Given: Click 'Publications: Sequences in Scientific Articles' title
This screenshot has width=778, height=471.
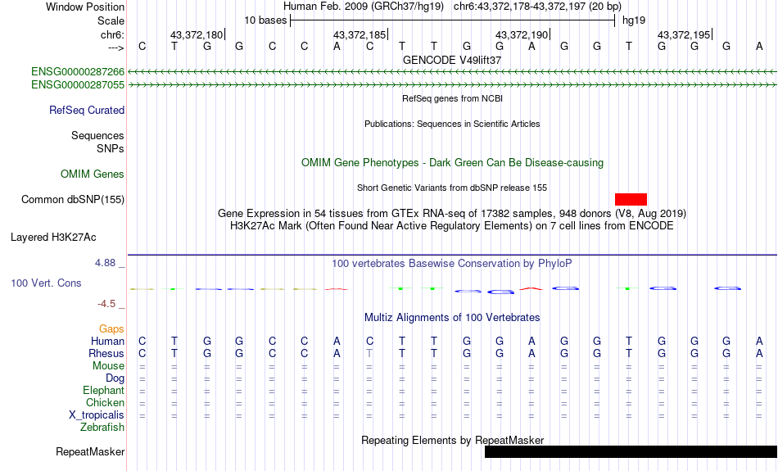Looking at the screenshot, I should (452, 124).
